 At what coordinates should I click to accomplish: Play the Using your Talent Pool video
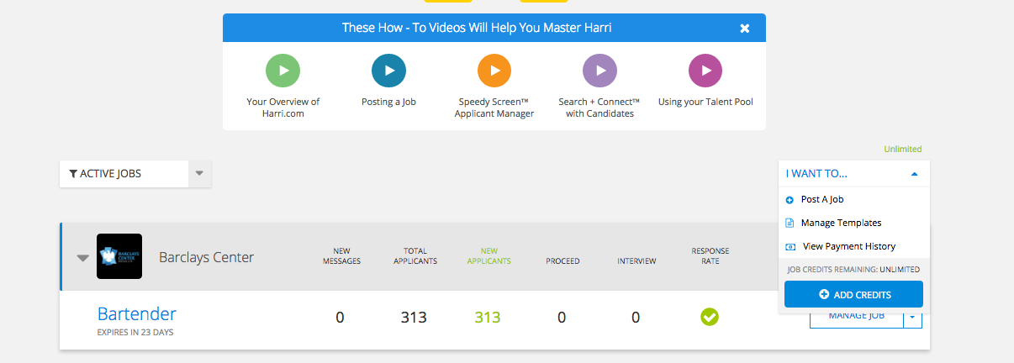(705, 71)
